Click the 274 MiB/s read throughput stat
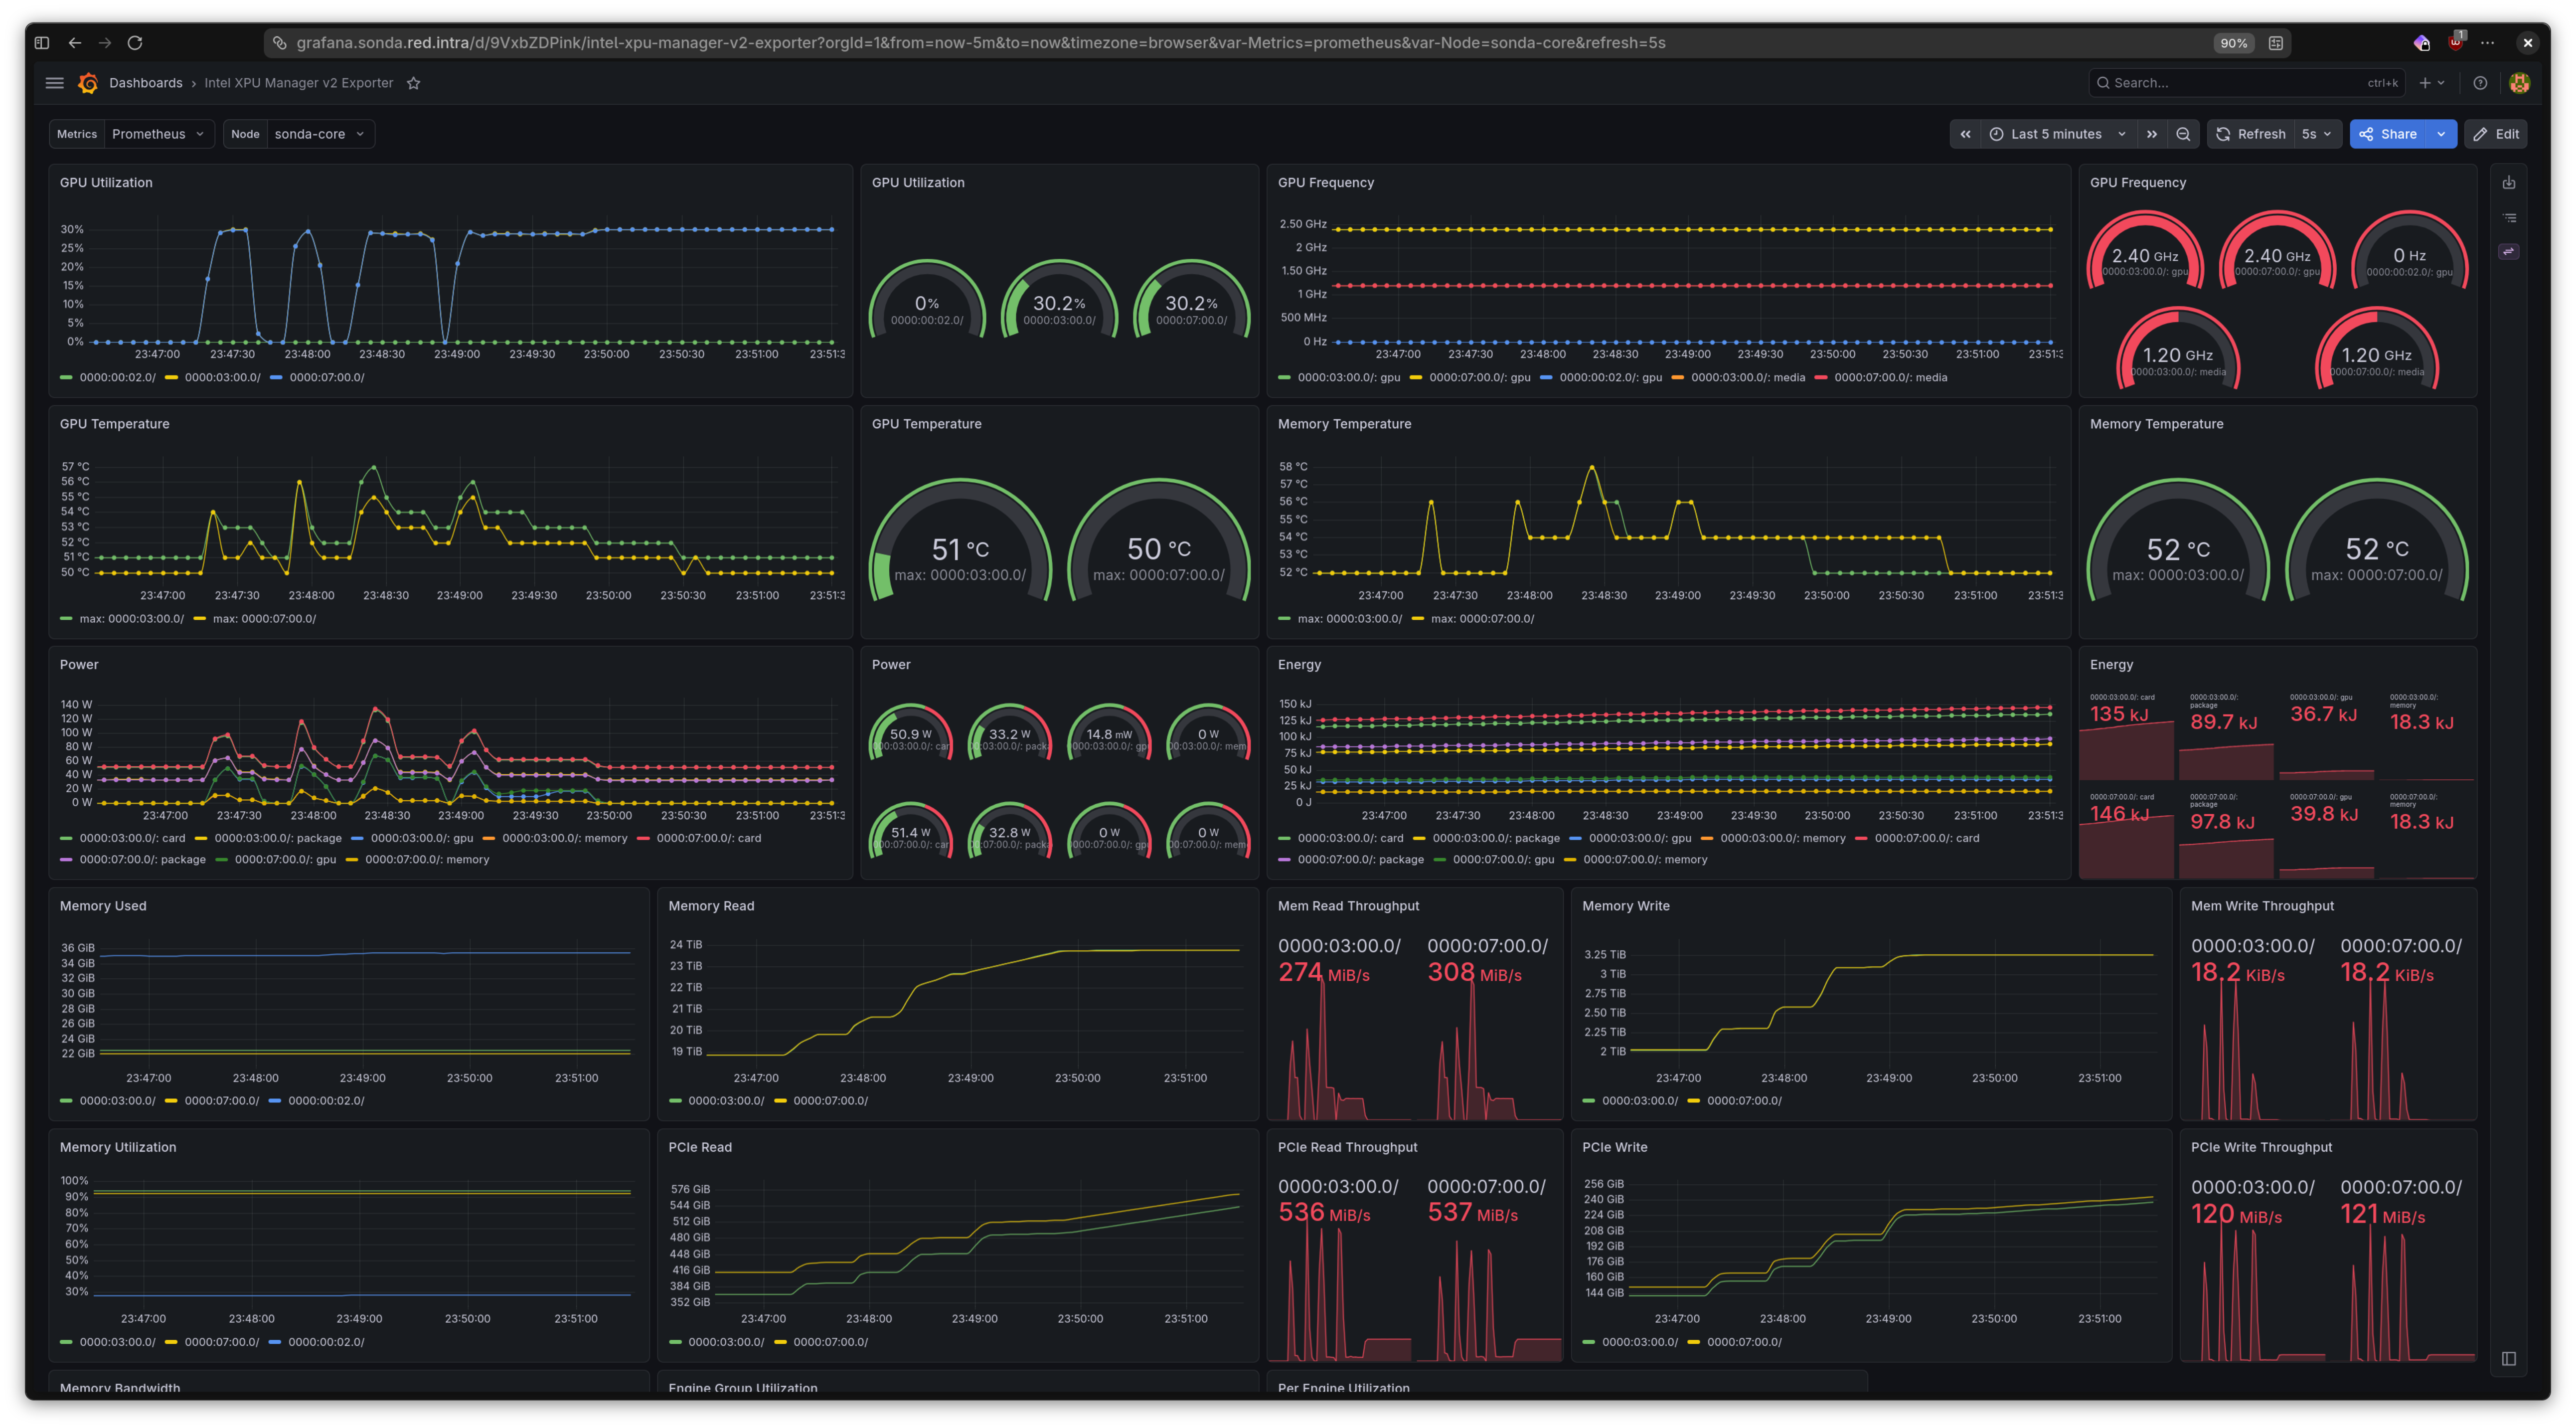The width and height of the screenshot is (2576, 1428). (1324, 972)
